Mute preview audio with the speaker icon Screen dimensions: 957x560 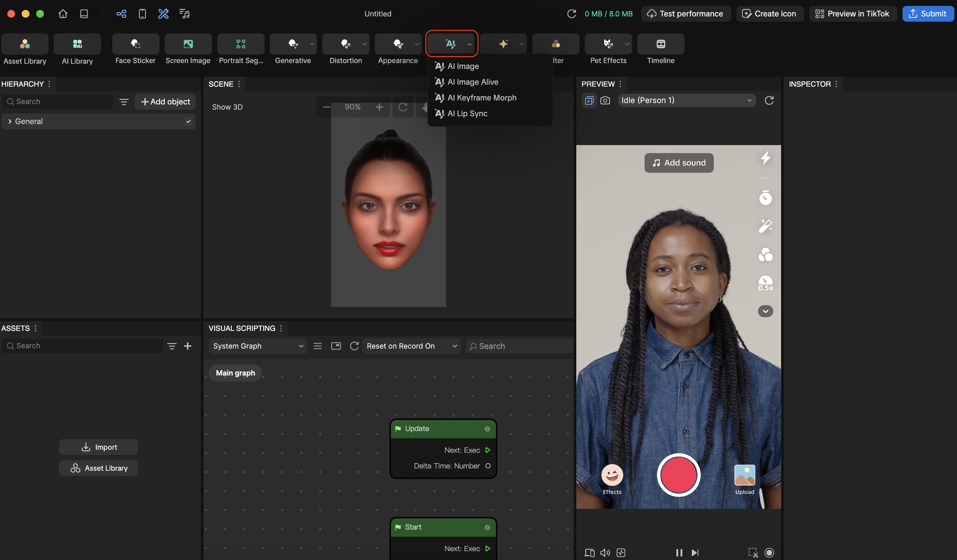coord(605,553)
